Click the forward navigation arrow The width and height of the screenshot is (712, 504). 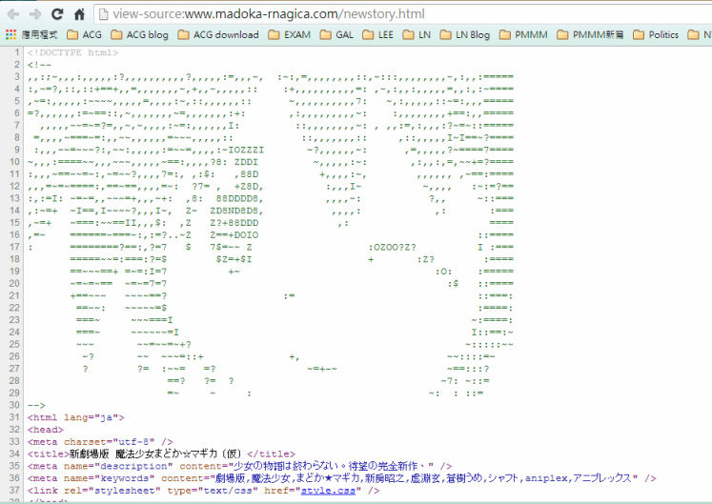click(x=35, y=14)
